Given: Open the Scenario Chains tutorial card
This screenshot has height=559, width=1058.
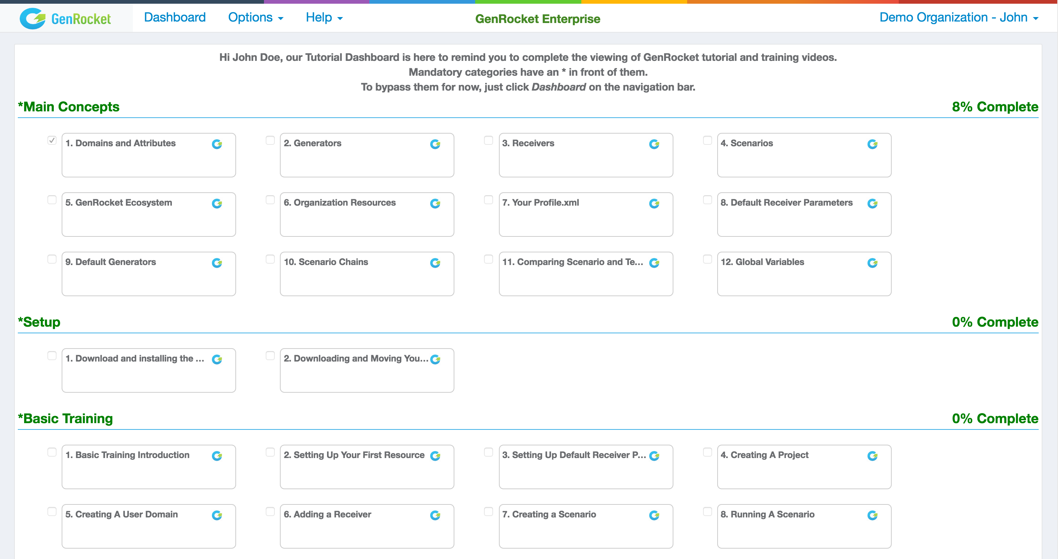Looking at the screenshot, I should [x=367, y=274].
